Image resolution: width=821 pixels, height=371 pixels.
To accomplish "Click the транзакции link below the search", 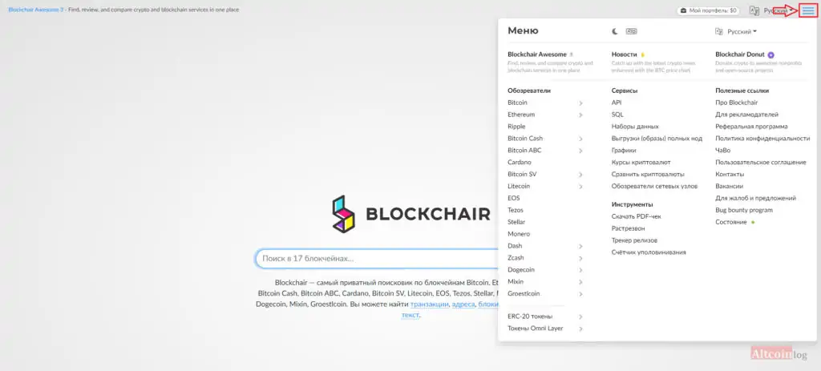I will point(430,304).
